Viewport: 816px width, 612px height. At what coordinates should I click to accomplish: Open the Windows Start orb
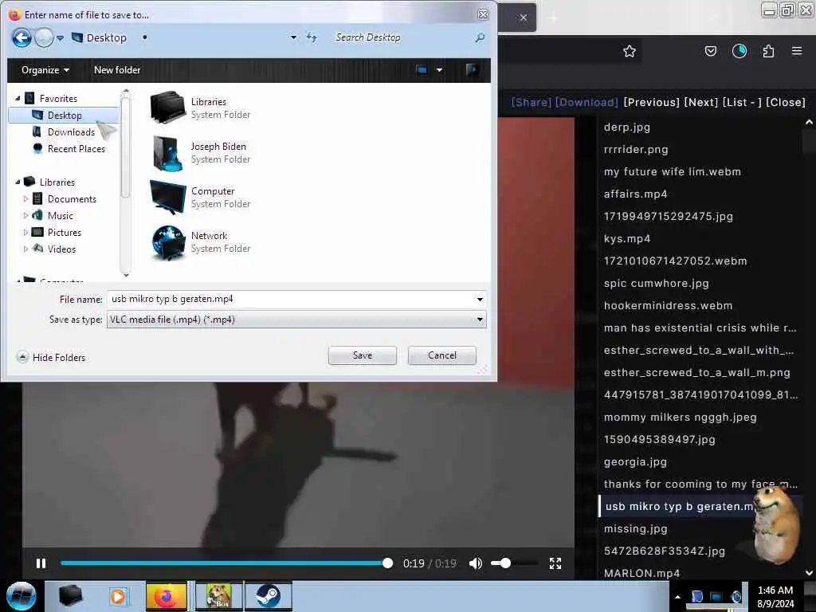tap(22, 596)
